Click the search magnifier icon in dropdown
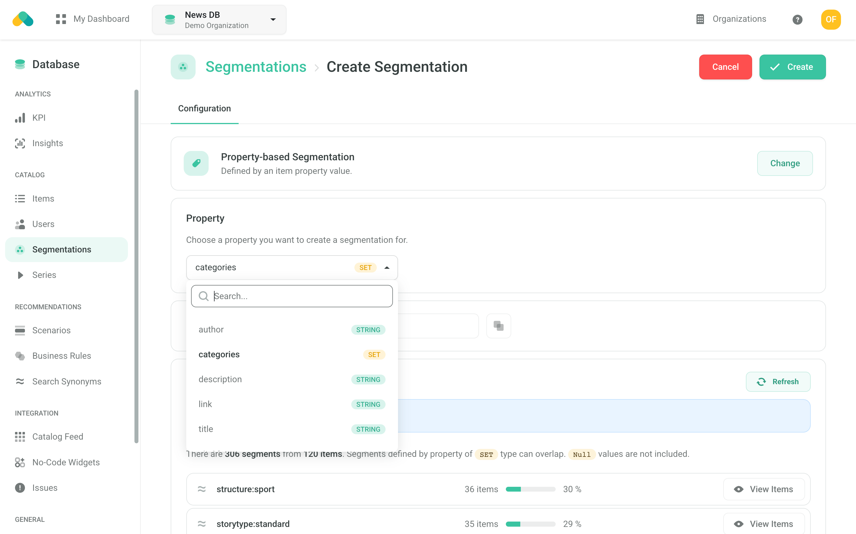 coord(204,296)
